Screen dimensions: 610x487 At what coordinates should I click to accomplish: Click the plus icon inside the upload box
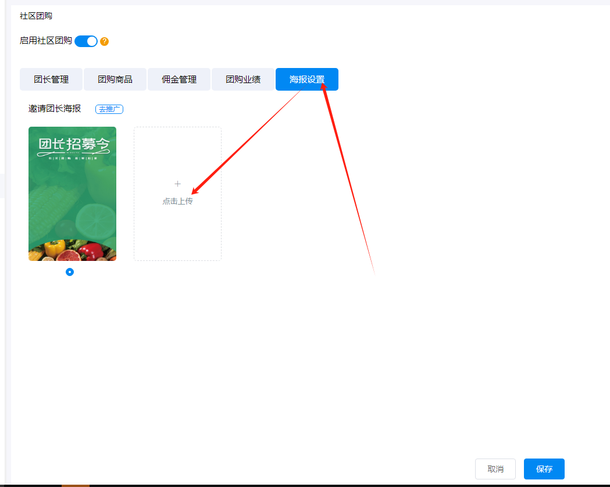click(x=177, y=184)
